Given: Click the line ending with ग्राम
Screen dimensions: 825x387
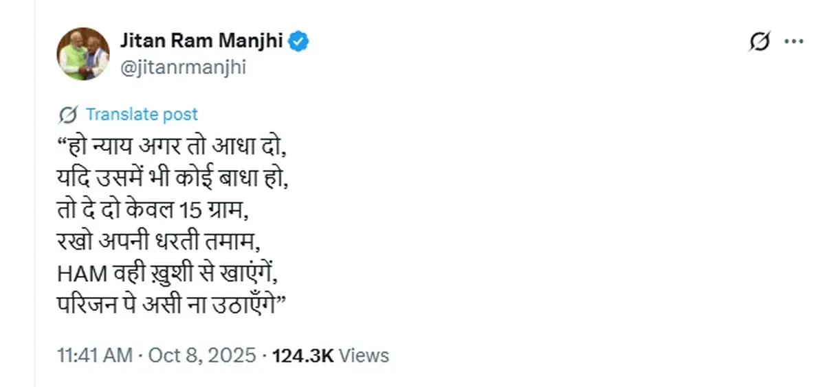Looking at the screenshot, I should 153,211.
